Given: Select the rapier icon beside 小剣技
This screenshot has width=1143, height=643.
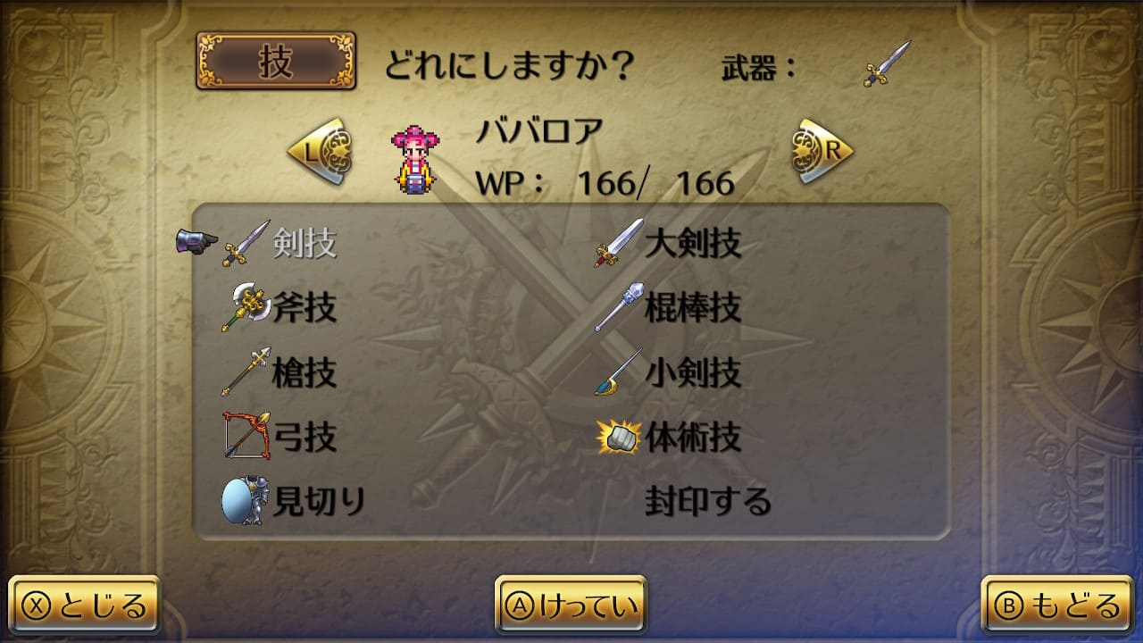Looking at the screenshot, I should pyautogui.click(x=619, y=372).
